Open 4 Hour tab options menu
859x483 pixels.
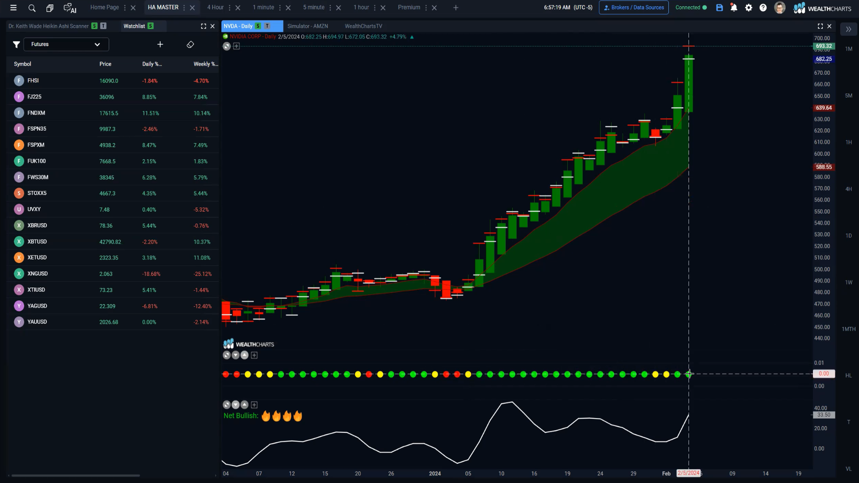(x=230, y=8)
